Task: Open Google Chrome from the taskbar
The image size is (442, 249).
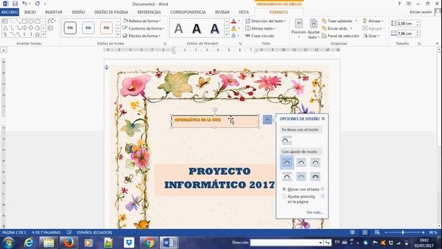Action: [149, 243]
